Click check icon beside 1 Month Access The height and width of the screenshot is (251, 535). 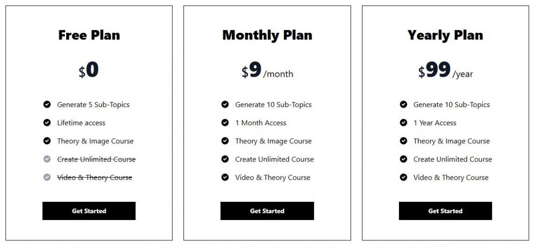tap(225, 123)
